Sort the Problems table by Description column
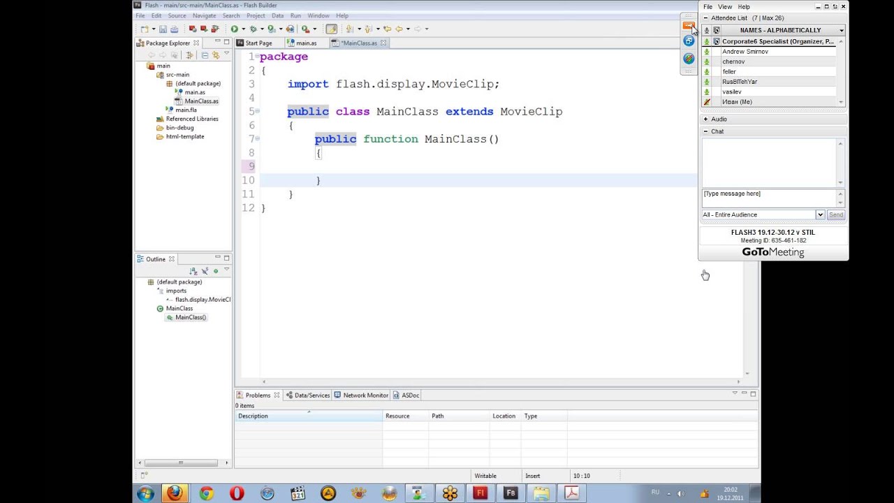 point(308,416)
